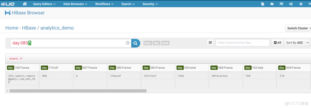
Task: Open the Data Browsers menu
Action: point(75,4)
